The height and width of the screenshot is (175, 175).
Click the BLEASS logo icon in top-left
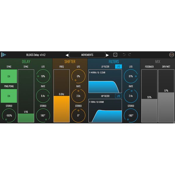coord(4,55)
